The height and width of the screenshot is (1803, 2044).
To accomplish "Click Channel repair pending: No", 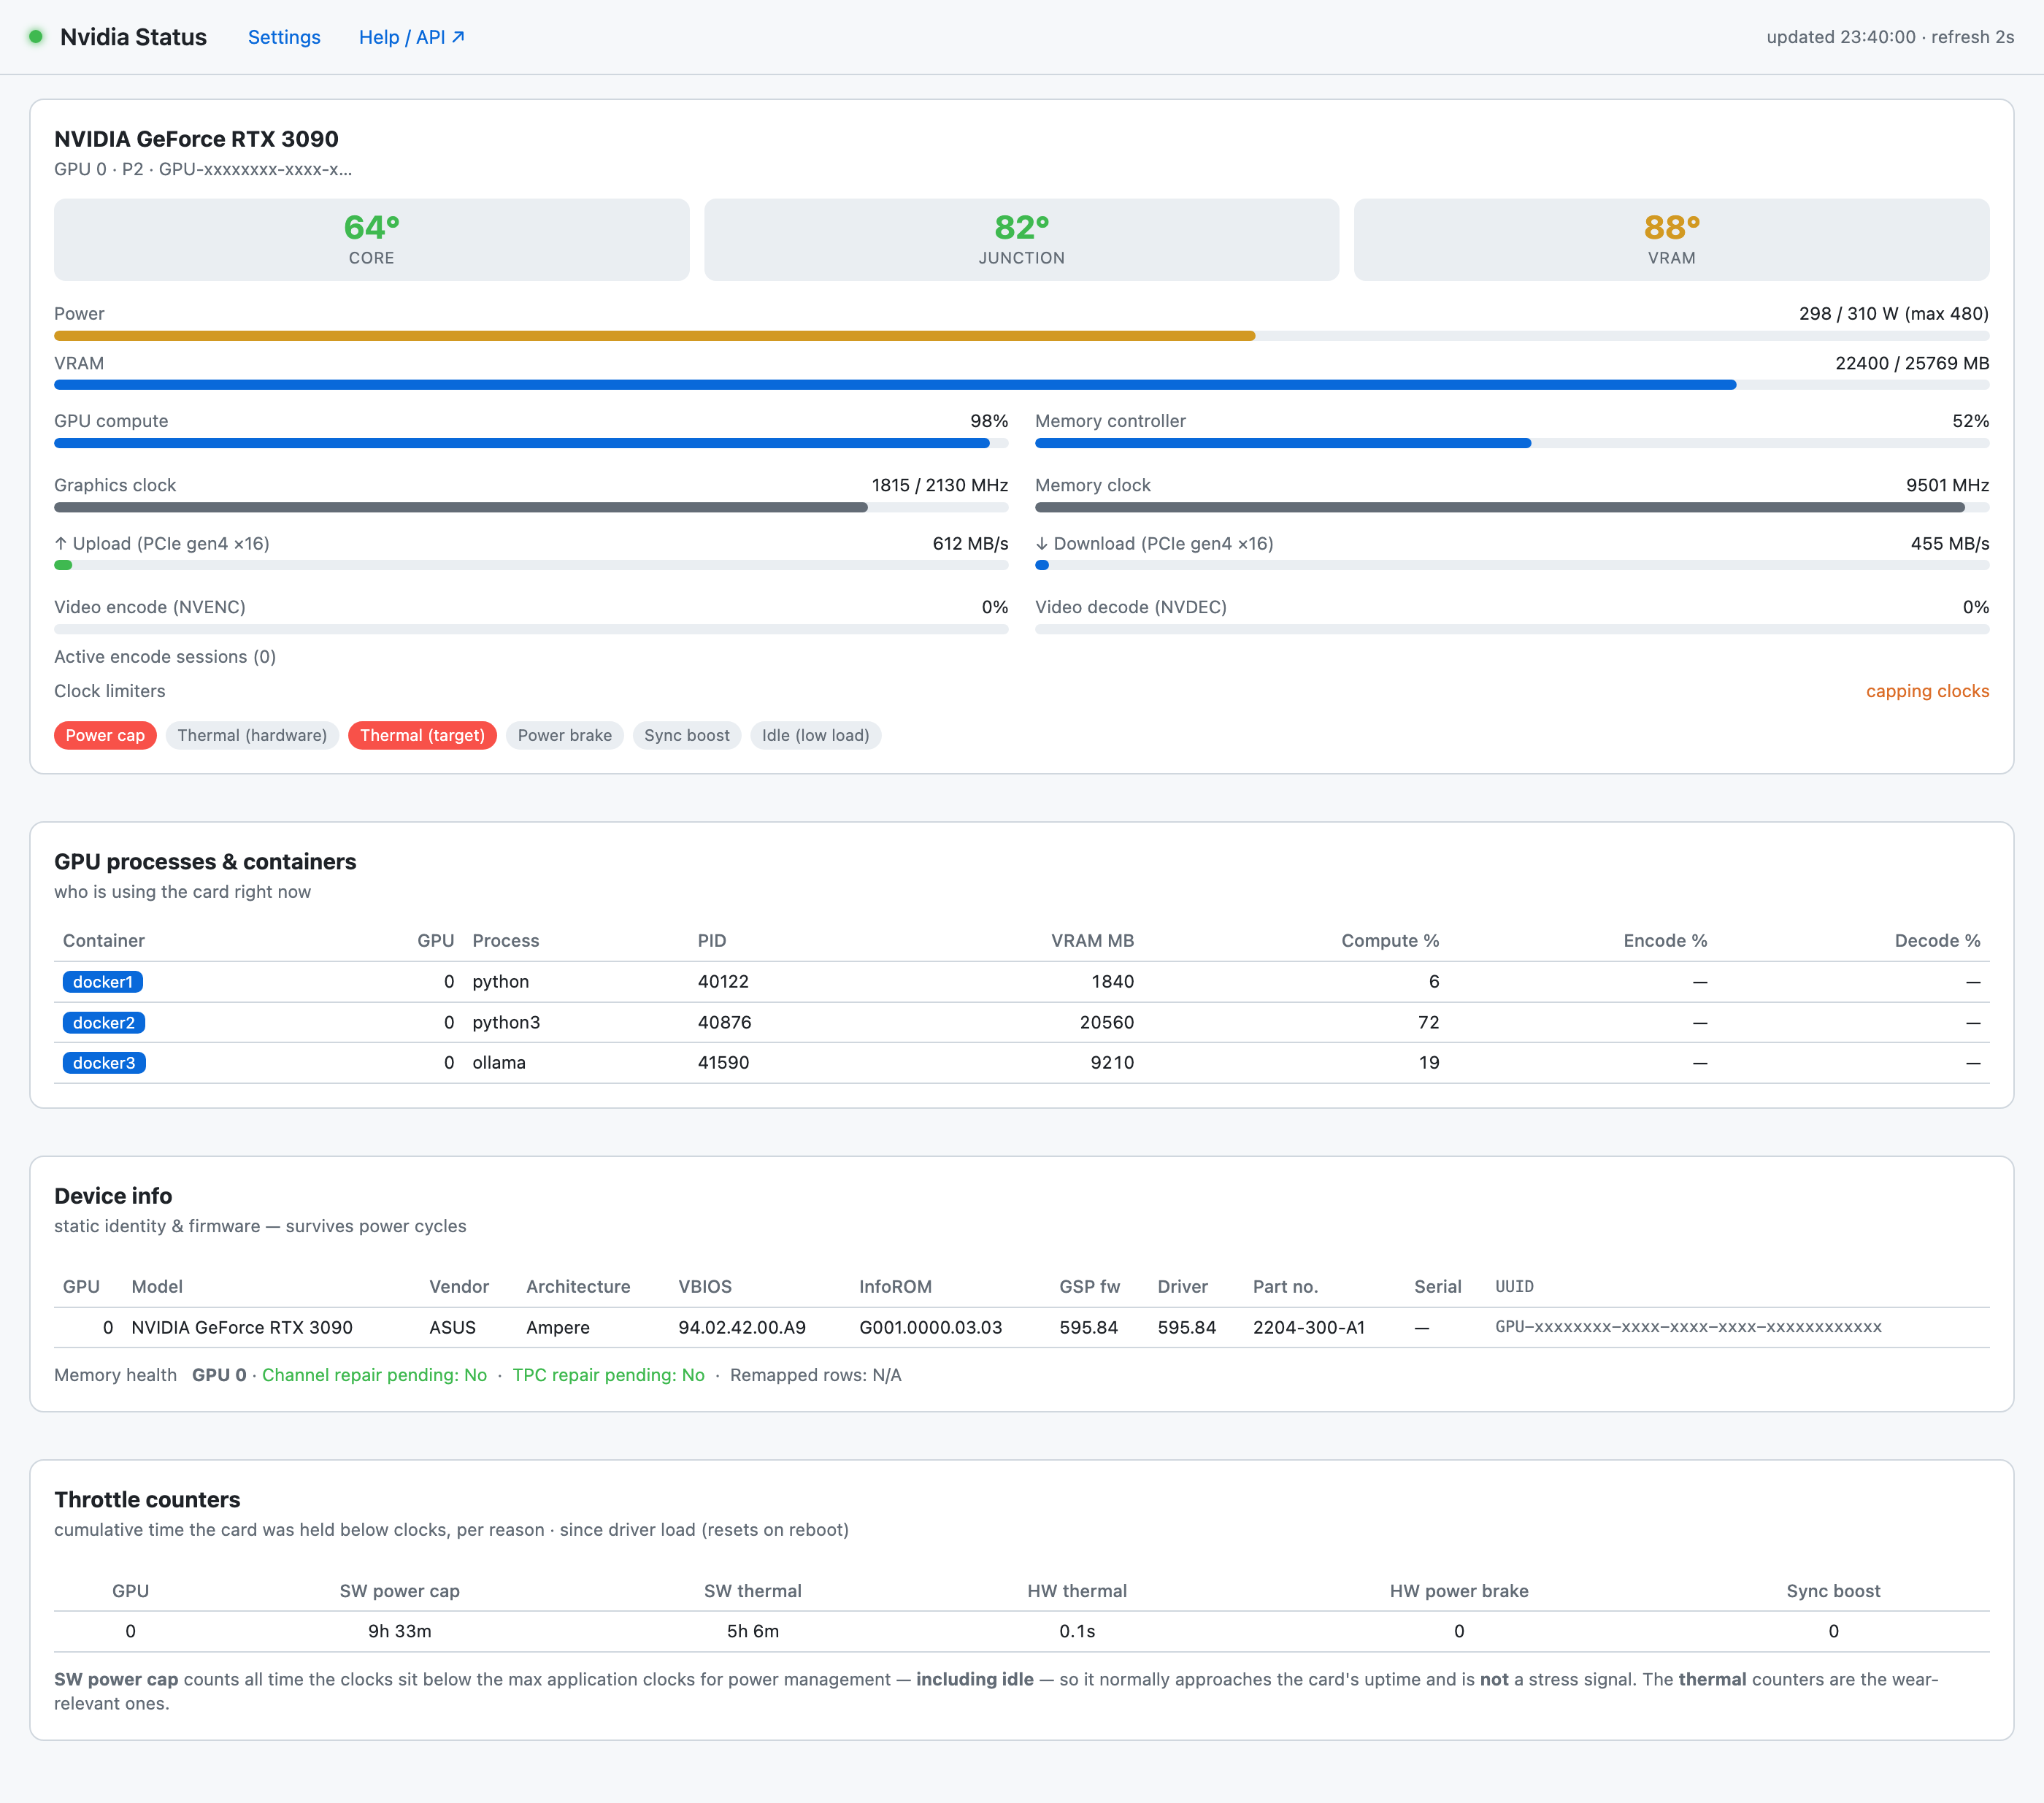I will pyautogui.click(x=374, y=1375).
